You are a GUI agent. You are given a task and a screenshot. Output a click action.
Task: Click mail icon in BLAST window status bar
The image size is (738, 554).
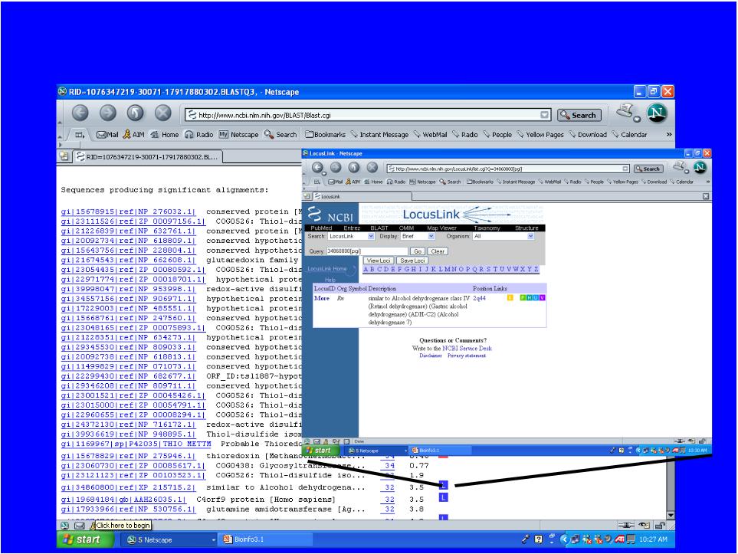click(x=80, y=526)
